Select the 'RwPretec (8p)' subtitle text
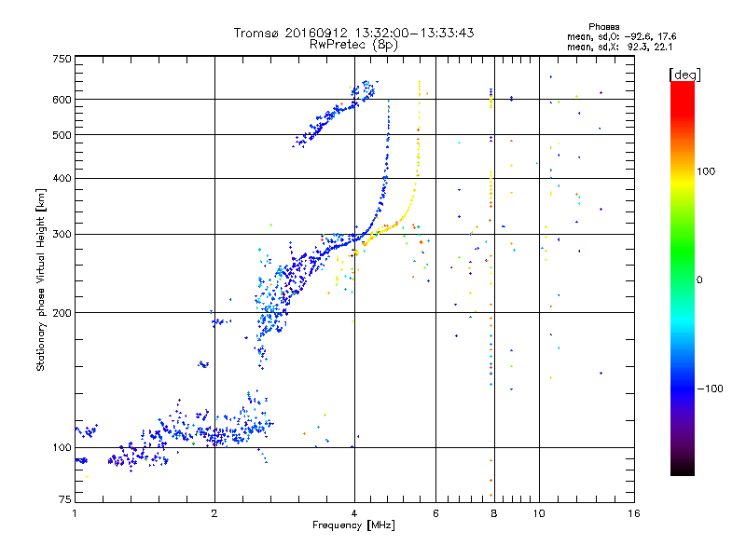Image resolution: width=746 pixels, height=559 pixels. tap(353, 45)
